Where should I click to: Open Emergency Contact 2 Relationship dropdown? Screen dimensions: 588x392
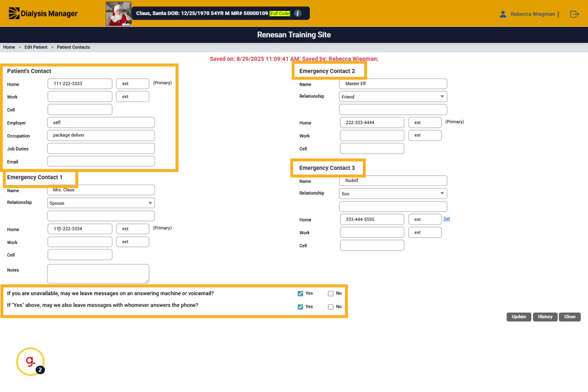pyautogui.click(x=393, y=97)
